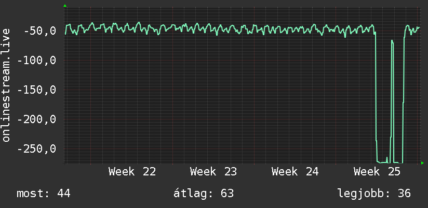The image size is (428, 208).
Task: Click the -250,0 y-axis tick label
Action: pyautogui.click(x=36, y=148)
